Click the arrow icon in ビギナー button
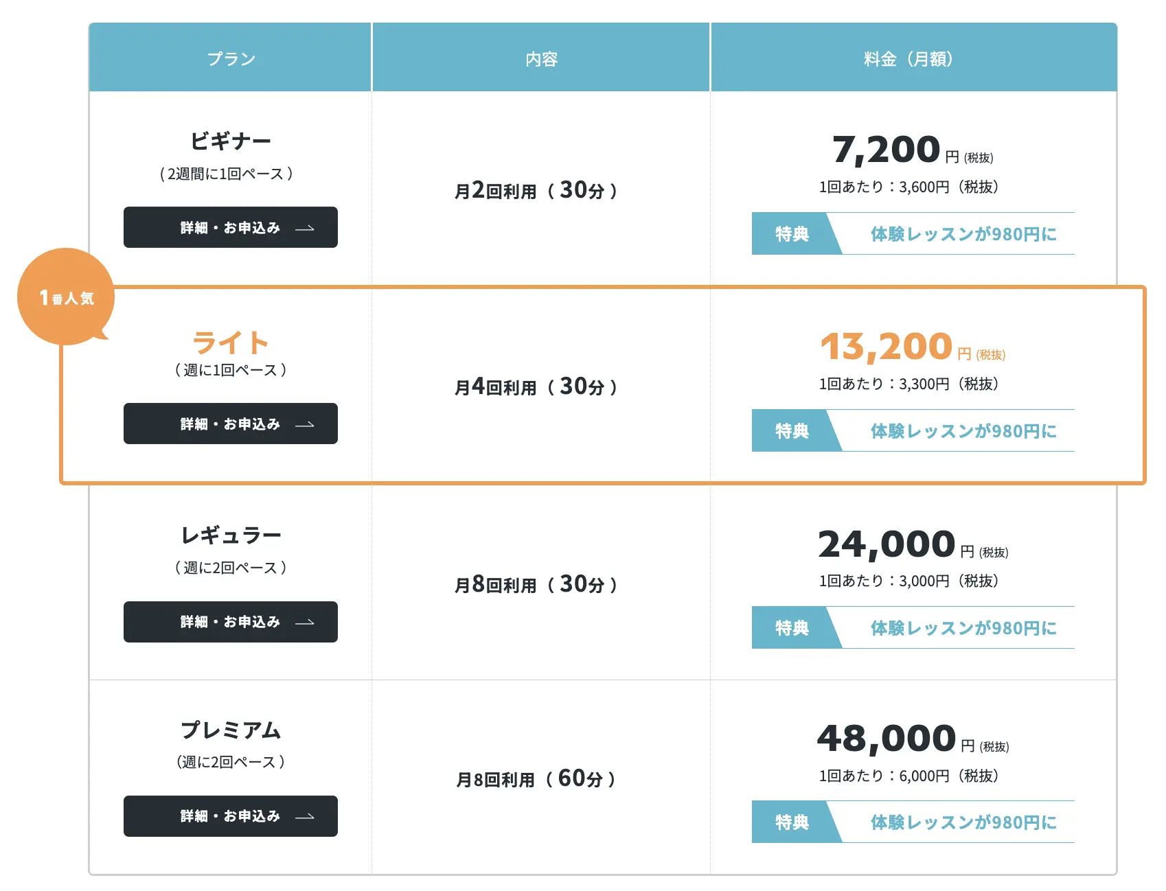 [305, 228]
